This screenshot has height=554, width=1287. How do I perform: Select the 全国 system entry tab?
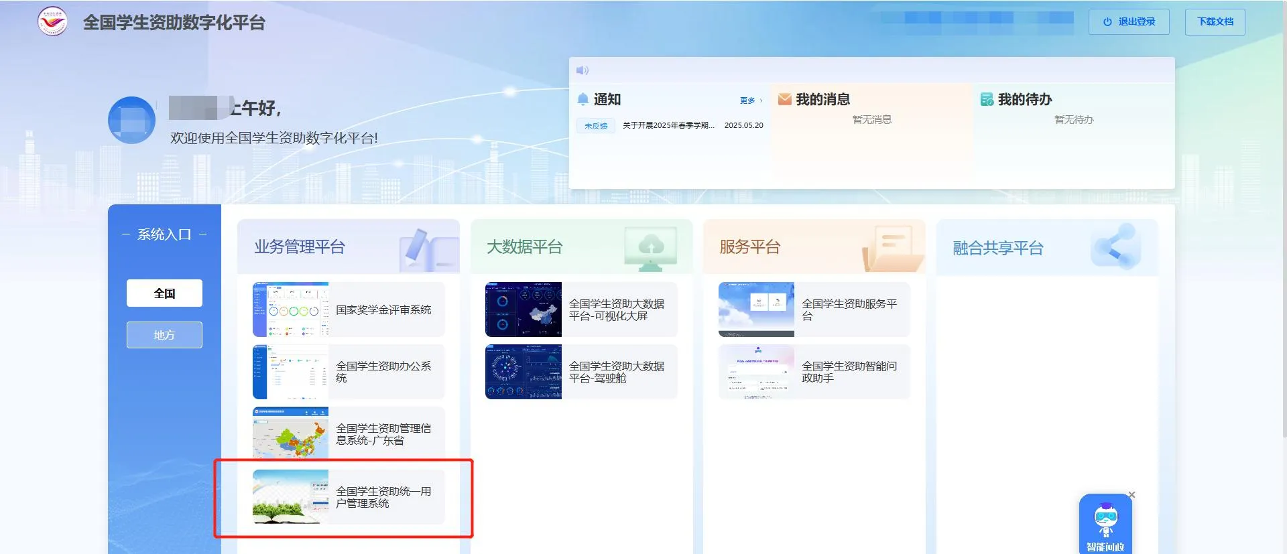pos(164,293)
